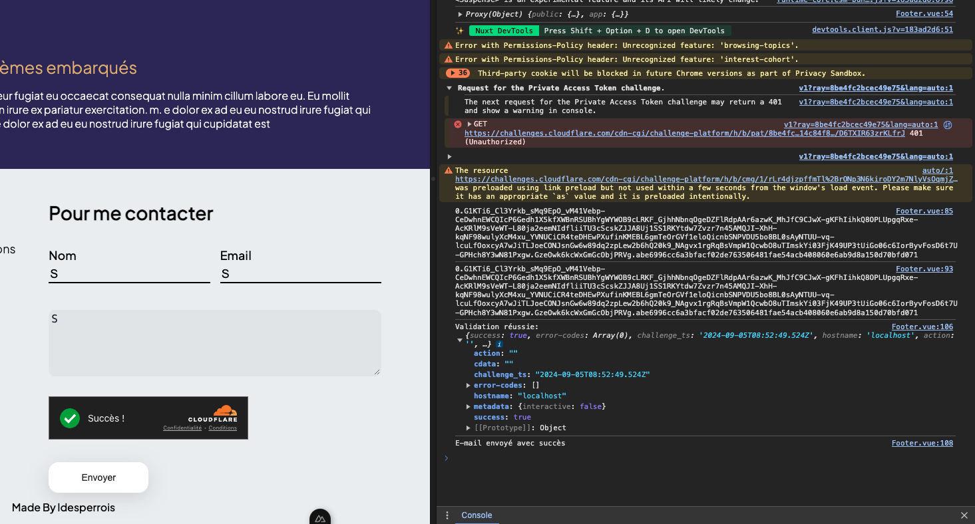Open the v1?ray link beside 'Request for the Private Access Token'
Viewport: 975px width, 524px height.
coord(876,88)
